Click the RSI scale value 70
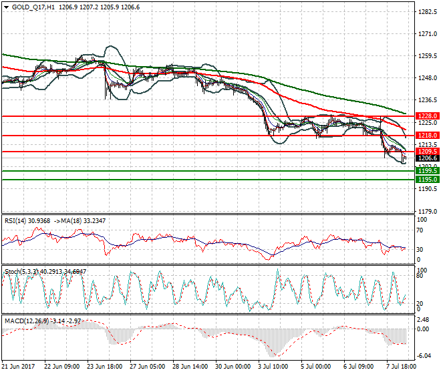The height and width of the screenshot is (374, 441). pos(420,230)
